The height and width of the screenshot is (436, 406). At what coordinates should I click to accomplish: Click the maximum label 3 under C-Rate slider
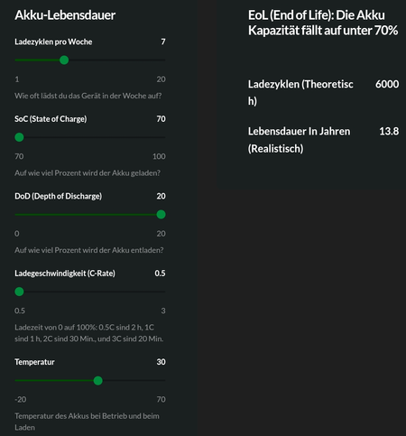pos(163,311)
